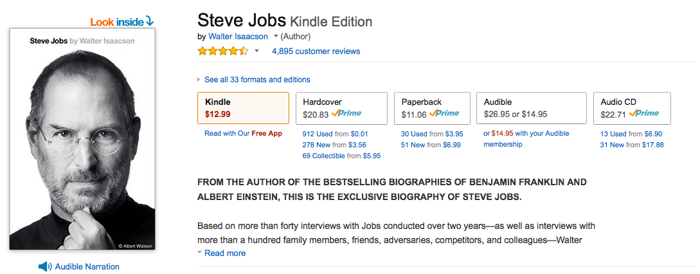Expand the description with Read more

tap(224, 253)
